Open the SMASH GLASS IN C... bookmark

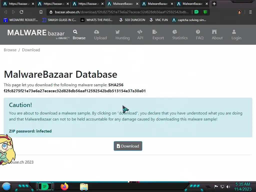coord(59,20)
